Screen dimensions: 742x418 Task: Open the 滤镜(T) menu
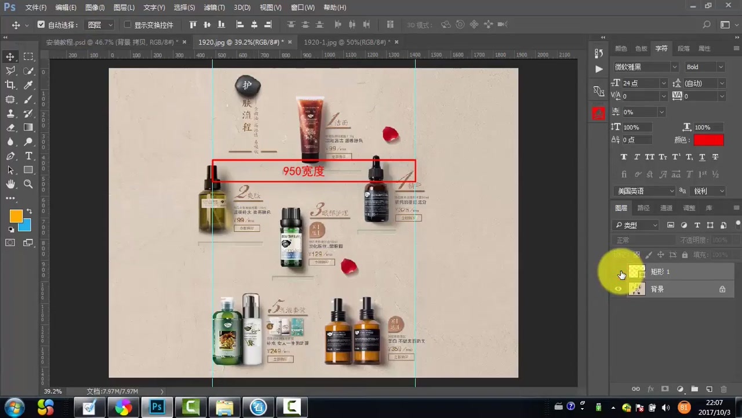[214, 8]
